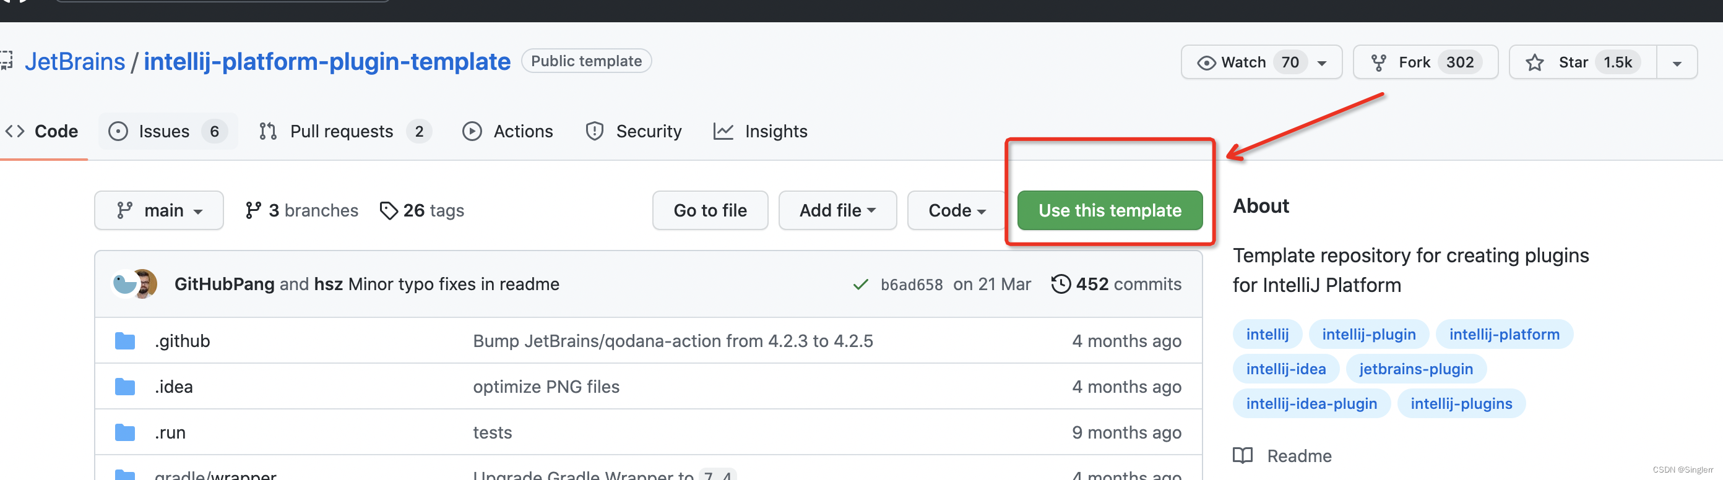Click the Insights graph icon
The height and width of the screenshot is (480, 1723).
[723, 131]
